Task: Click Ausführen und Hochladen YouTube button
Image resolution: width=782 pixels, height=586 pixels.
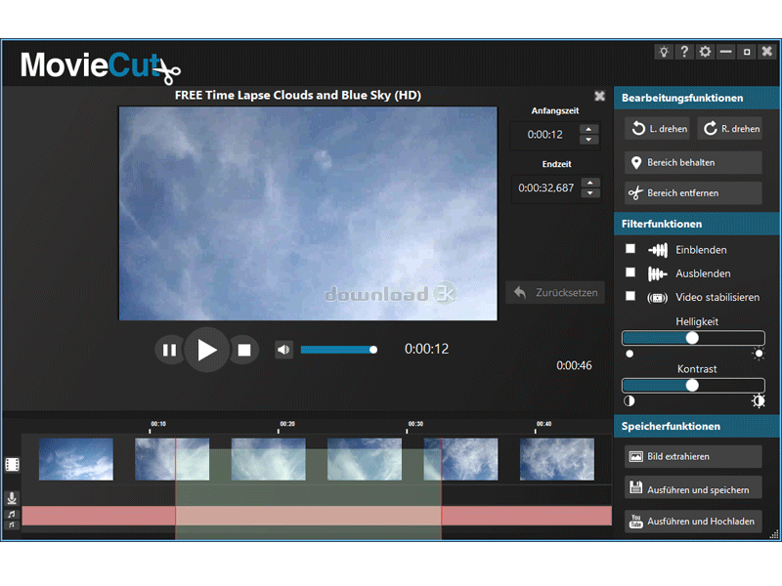Action: pos(693,522)
